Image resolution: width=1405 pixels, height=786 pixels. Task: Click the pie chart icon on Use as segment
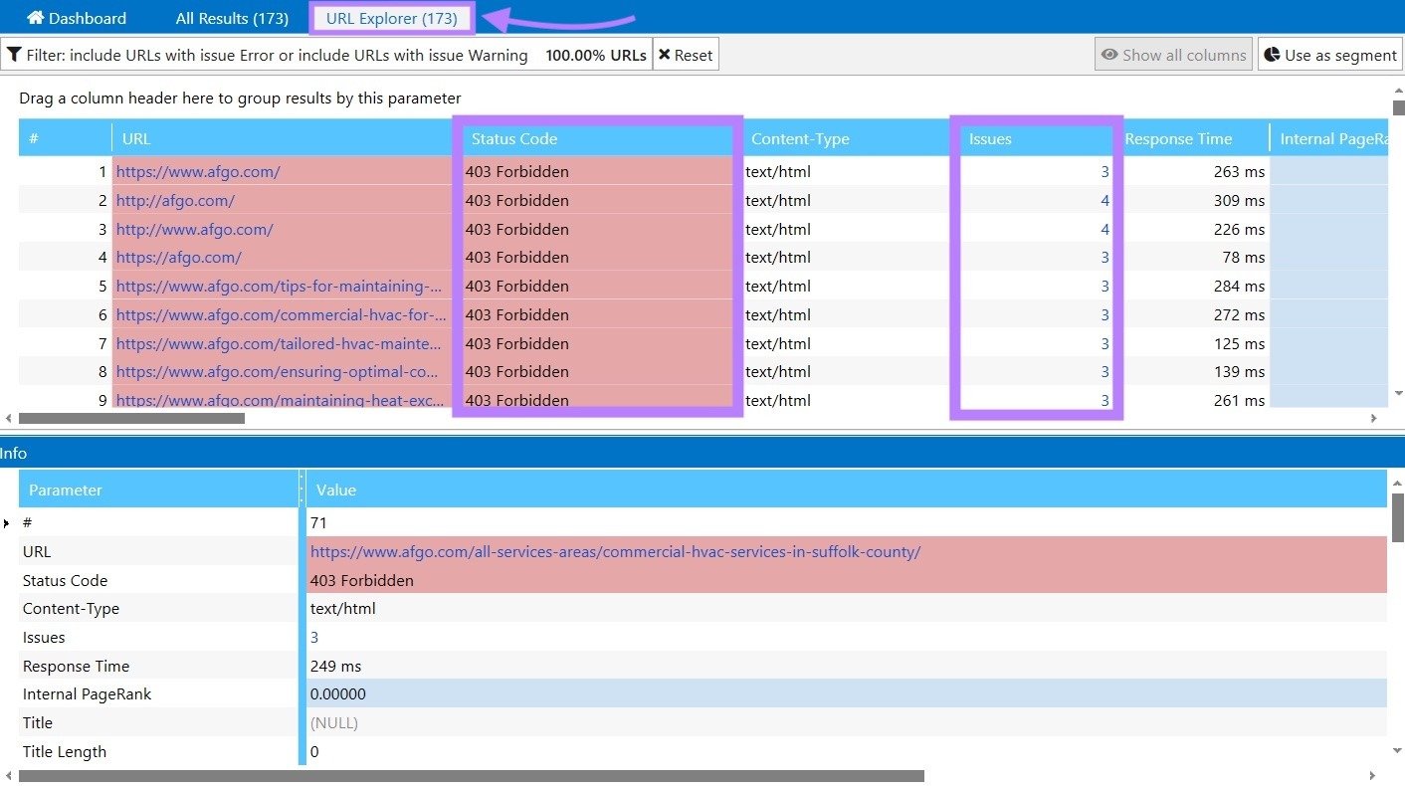[x=1275, y=54]
